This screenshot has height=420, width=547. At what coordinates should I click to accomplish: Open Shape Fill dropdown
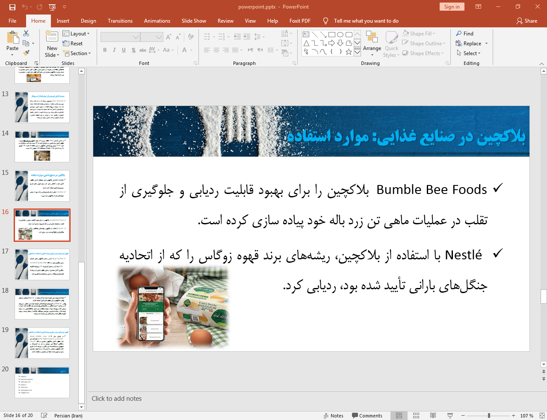pyautogui.click(x=419, y=33)
